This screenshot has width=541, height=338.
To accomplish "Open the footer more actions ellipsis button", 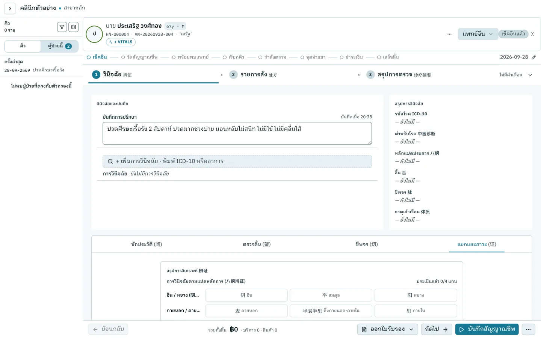I will [x=528, y=329].
